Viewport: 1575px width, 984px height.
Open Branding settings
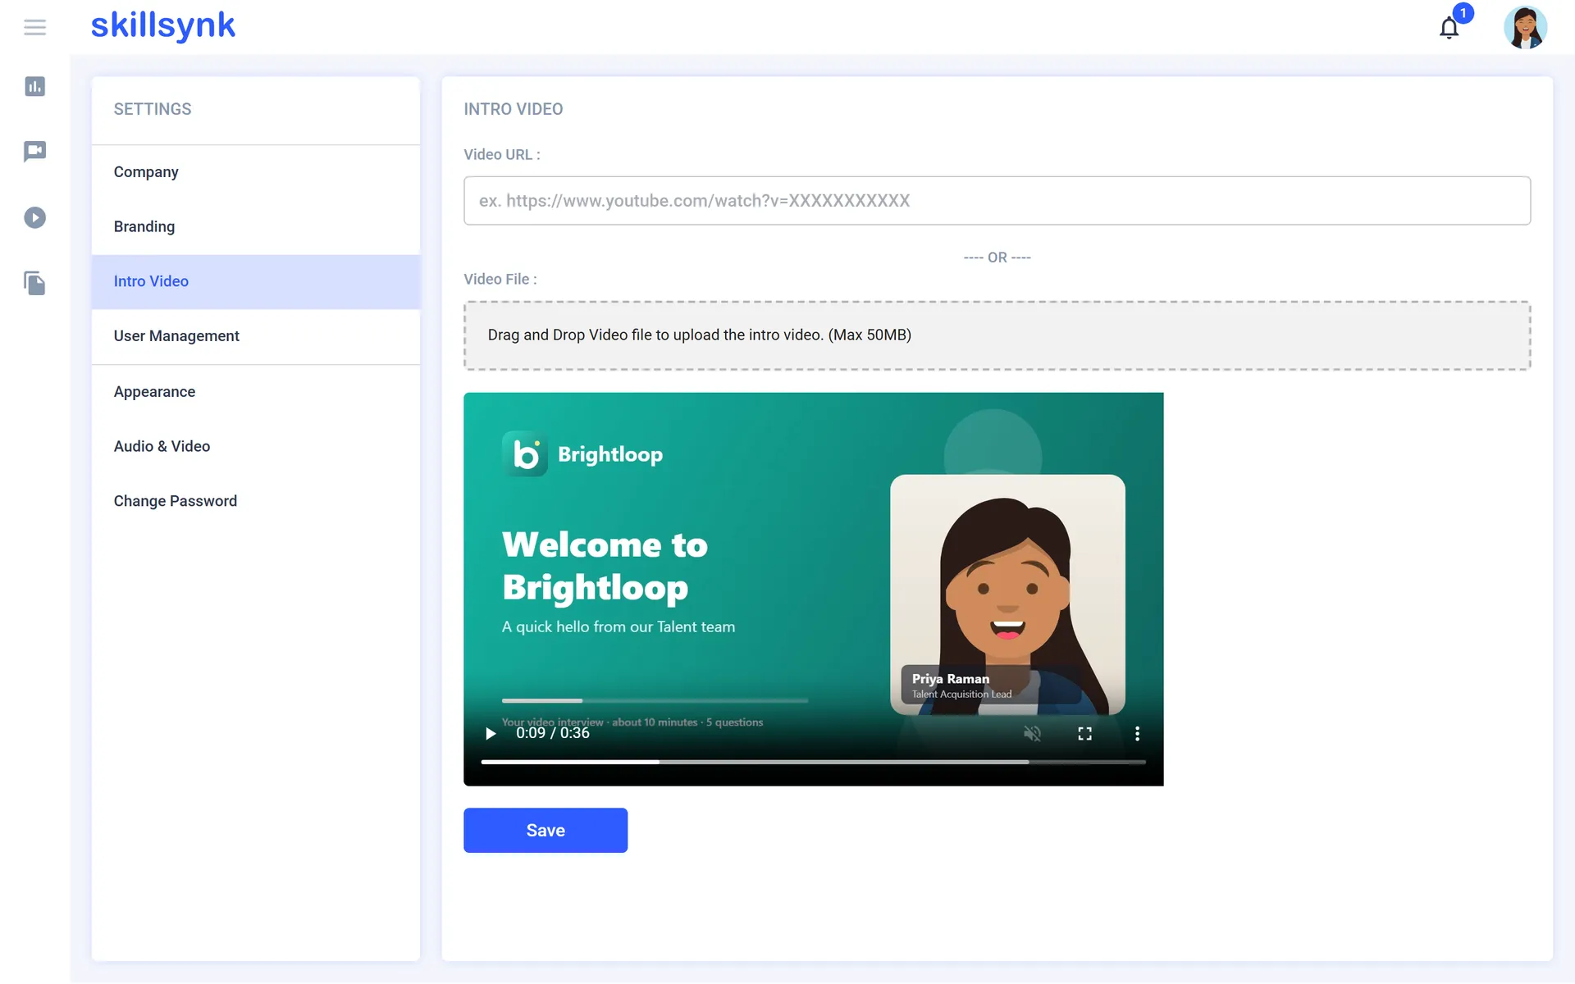point(256,226)
